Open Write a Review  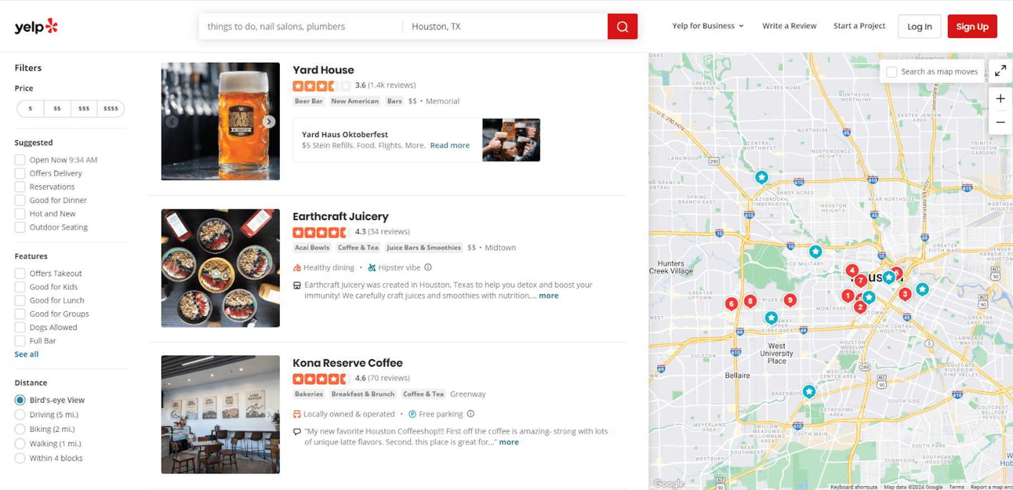[x=789, y=26]
